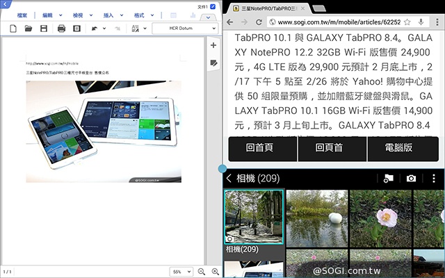Expand the dropdown arrow beside 編輯
The image size is (445, 278).
[60, 15]
